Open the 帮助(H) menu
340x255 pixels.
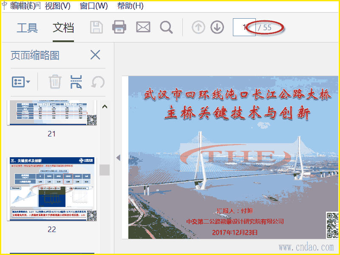[x=130, y=6]
